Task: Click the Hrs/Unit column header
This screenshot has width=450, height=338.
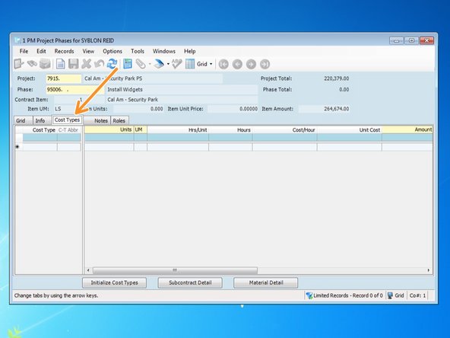Action: pos(178,130)
